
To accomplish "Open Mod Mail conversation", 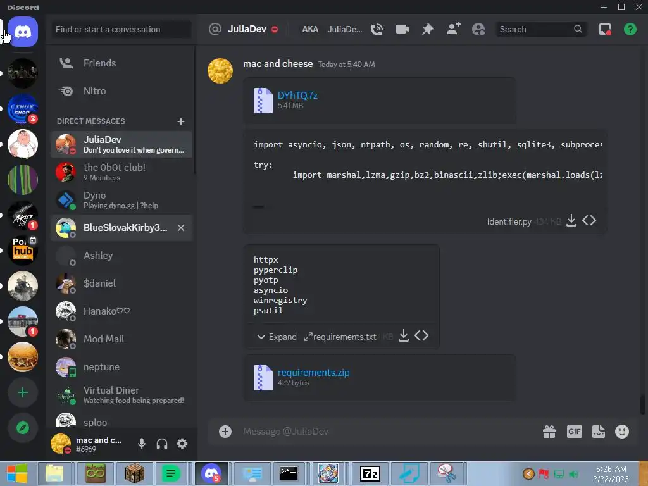I will pyautogui.click(x=121, y=339).
